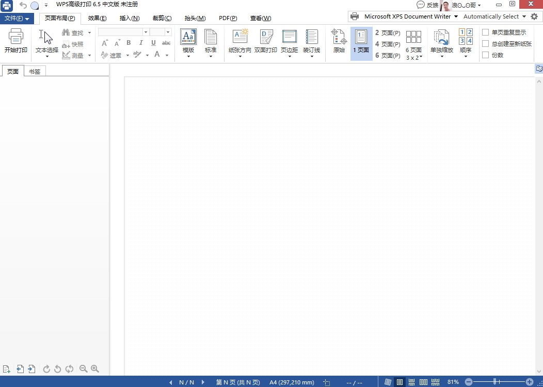Click the 页边距 margins icon
The image size is (543, 387).
click(x=289, y=36)
